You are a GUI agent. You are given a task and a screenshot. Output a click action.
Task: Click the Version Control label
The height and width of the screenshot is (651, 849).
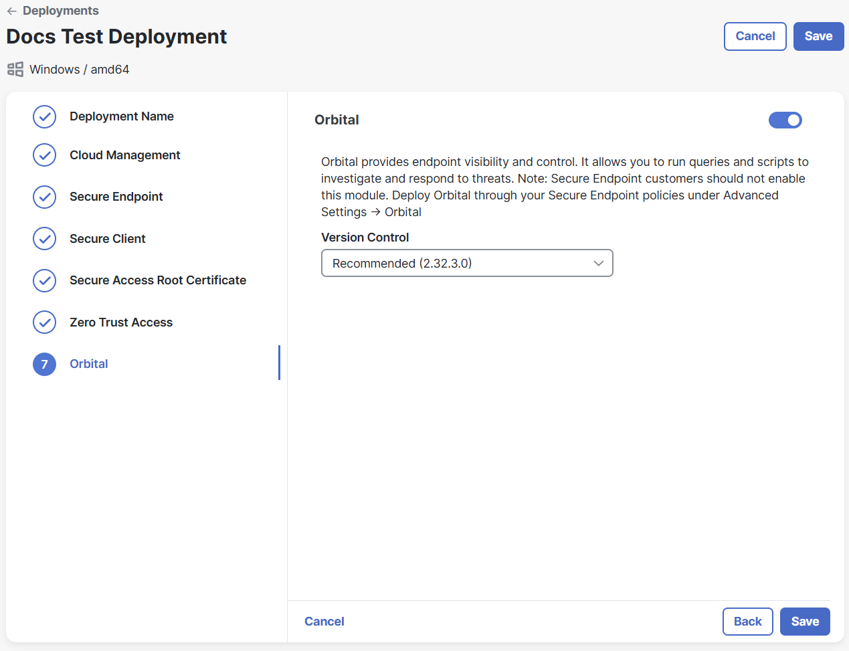[365, 238]
